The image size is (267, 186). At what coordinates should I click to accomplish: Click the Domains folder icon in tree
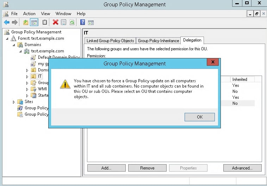pos(20,45)
